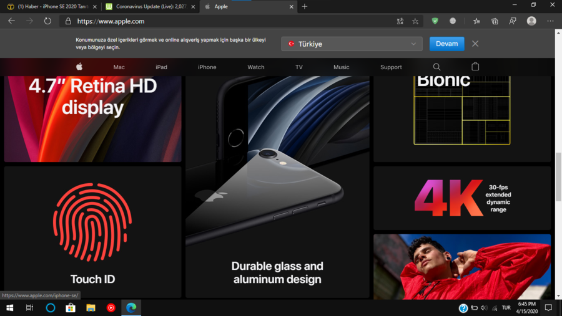Screen dimensions: 562x316
Task: Click the Touch ID fingerprint tile
Action: [x=92, y=232]
